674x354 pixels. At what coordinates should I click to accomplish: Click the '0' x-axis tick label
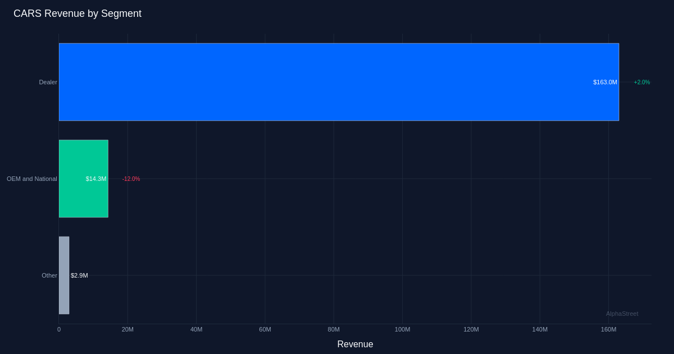pyautogui.click(x=59, y=329)
